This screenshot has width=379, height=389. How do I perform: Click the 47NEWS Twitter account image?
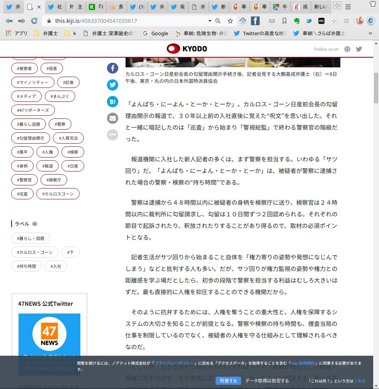tap(49, 344)
